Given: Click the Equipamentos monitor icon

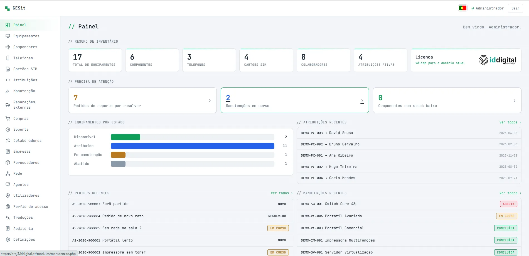Looking at the screenshot, I should 8,36.
